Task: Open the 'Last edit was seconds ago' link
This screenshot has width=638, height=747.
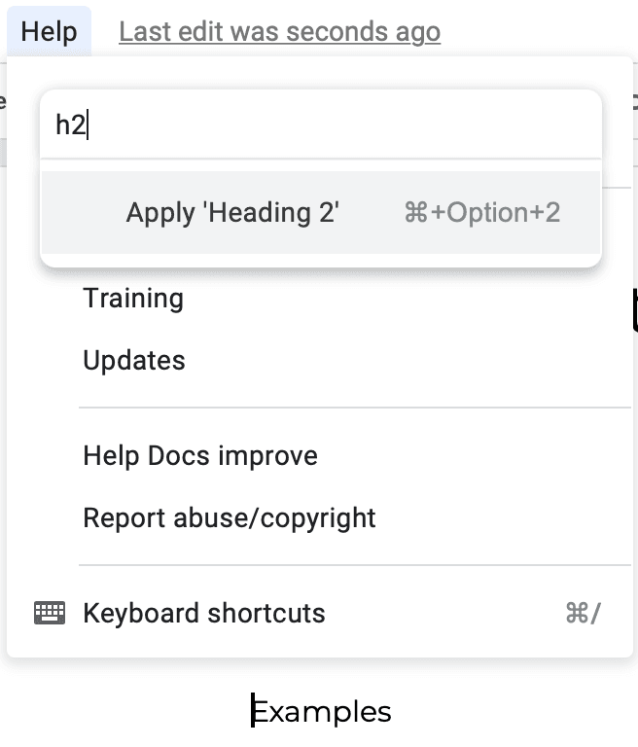Action: tap(280, 32)
